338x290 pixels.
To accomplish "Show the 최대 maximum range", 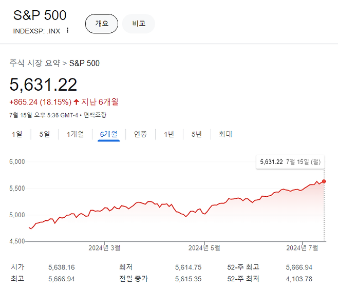I will [x=226, y=134].
